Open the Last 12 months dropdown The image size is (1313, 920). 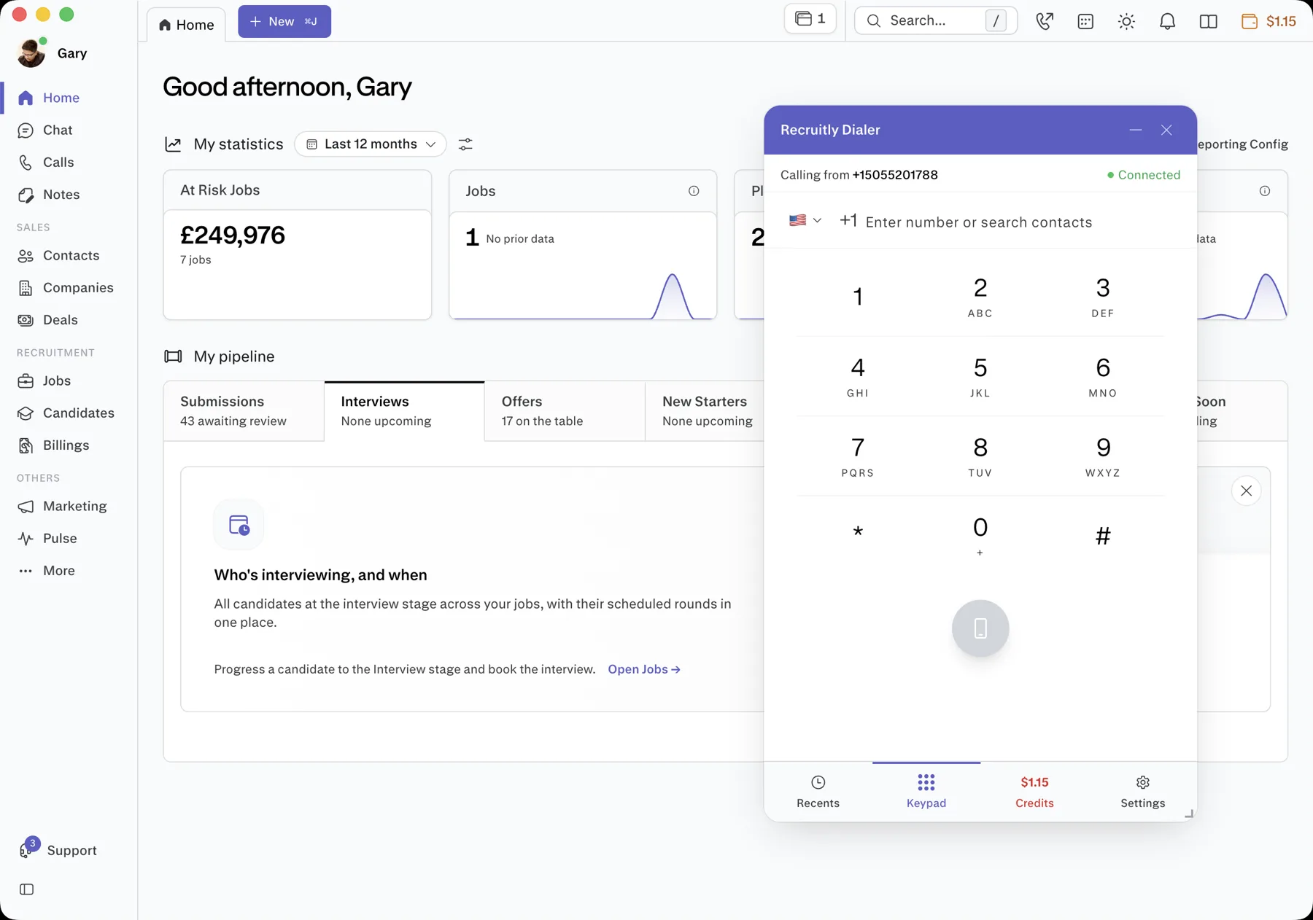click(x=371, y=144)
